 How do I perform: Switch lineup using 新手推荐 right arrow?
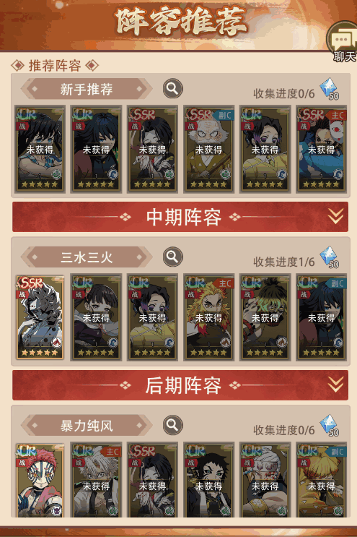141,89
